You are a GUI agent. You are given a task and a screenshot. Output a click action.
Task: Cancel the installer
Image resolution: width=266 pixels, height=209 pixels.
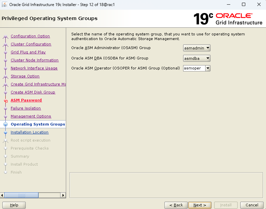(x=252, y=205)
